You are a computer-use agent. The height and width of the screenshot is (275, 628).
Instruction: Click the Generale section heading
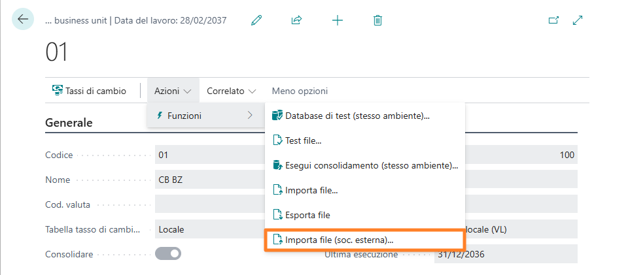pyautogui.click(x=69, y=122)
